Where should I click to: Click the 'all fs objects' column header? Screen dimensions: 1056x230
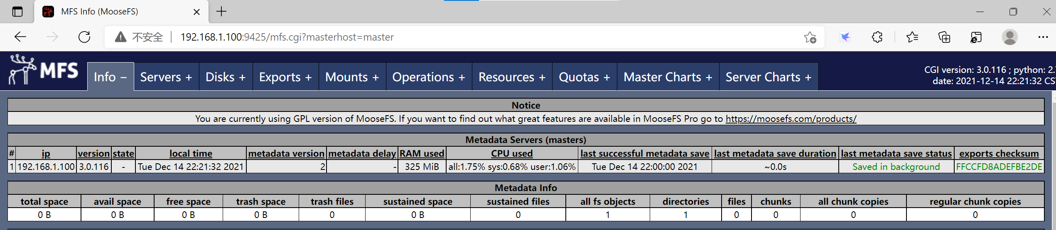[x=608, y=202]
